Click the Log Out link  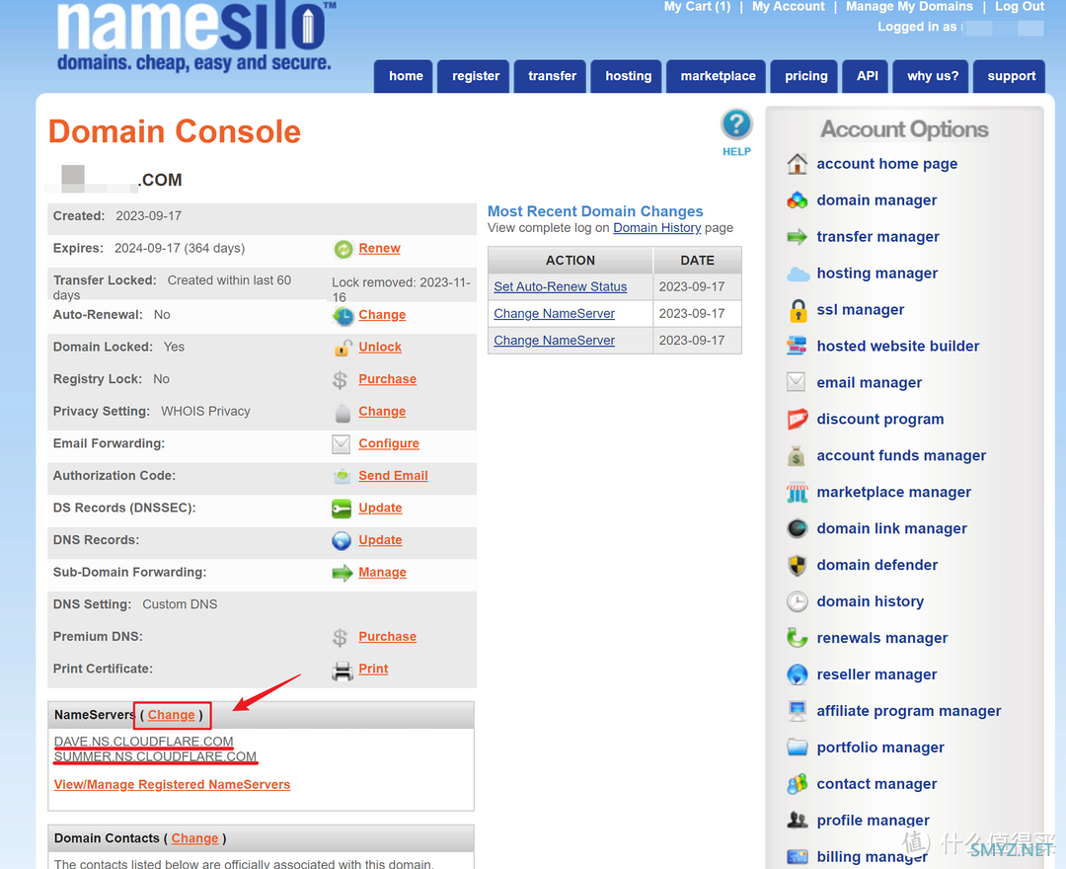click(x=1019, y=7)
